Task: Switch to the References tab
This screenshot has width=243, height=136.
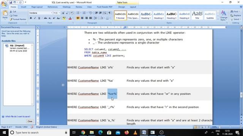Action: point(52,7)
